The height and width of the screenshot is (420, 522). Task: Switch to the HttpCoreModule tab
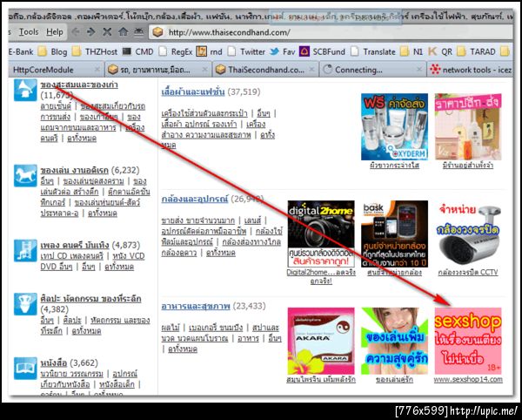tap(55, 70)
